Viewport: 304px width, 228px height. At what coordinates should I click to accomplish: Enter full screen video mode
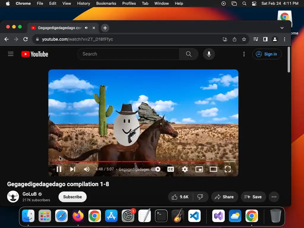coord(228,169)
